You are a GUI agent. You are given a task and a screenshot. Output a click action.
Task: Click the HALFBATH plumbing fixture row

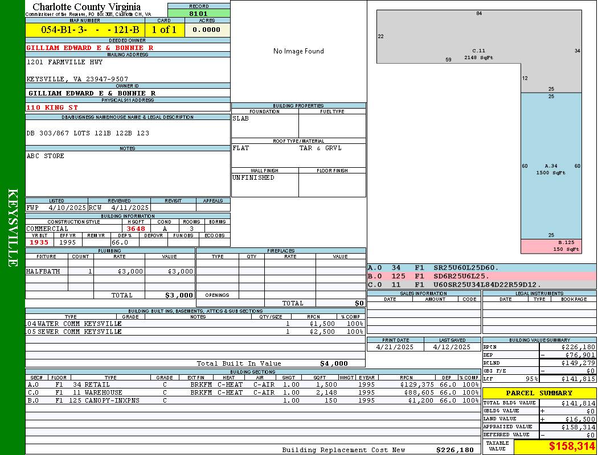110,271
